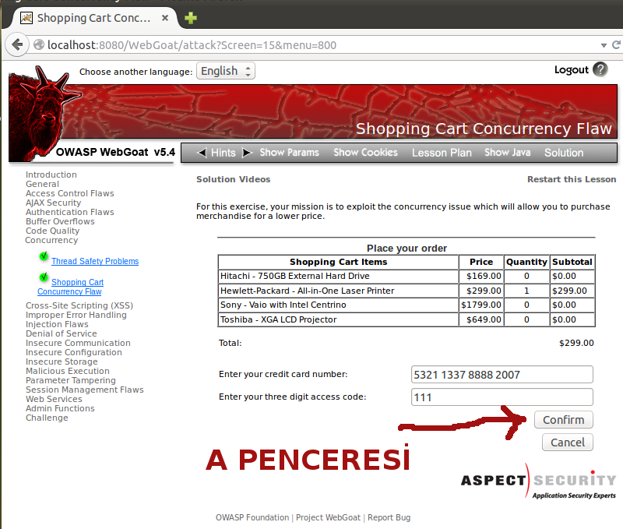Image resolution: width=623 pixels, height=529 pixels.
Task: Expand the Insecure Storage category
Action: coord(62,361)
